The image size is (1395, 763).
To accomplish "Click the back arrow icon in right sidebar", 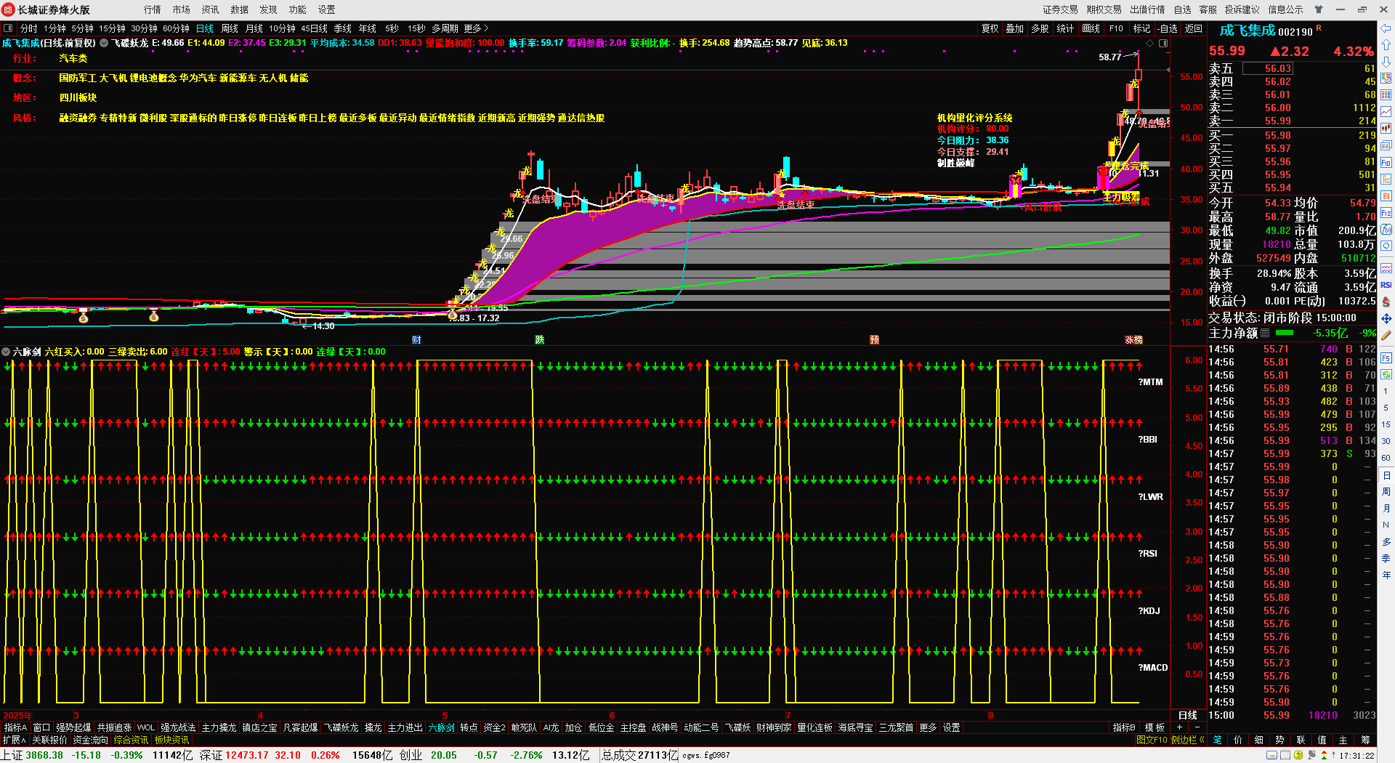I will coord(1386,28).
